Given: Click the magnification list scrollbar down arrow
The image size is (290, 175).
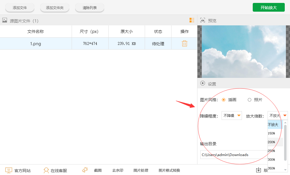Looking at the screenshot, I should point(285,169).
